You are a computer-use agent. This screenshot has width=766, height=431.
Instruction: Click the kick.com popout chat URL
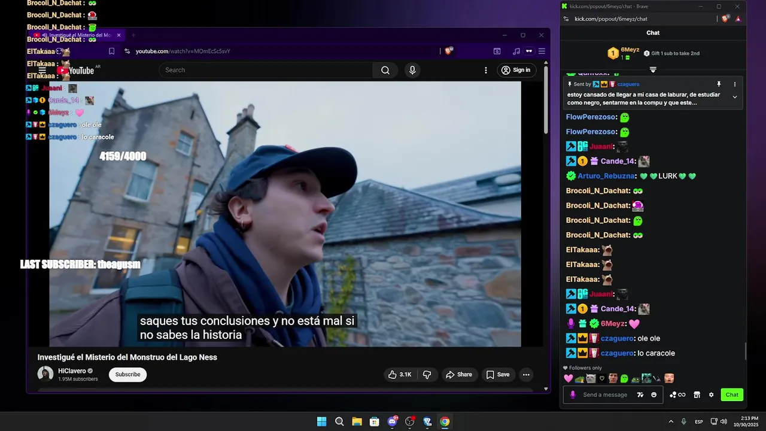click(x=611, y=19)
